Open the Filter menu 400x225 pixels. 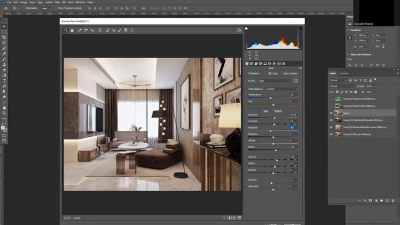pyautogui.click(x=57, y=2)
